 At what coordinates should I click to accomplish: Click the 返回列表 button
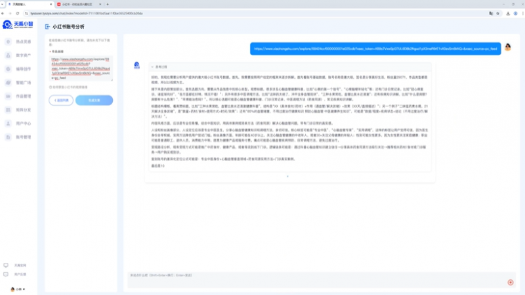tap(61, 100)
